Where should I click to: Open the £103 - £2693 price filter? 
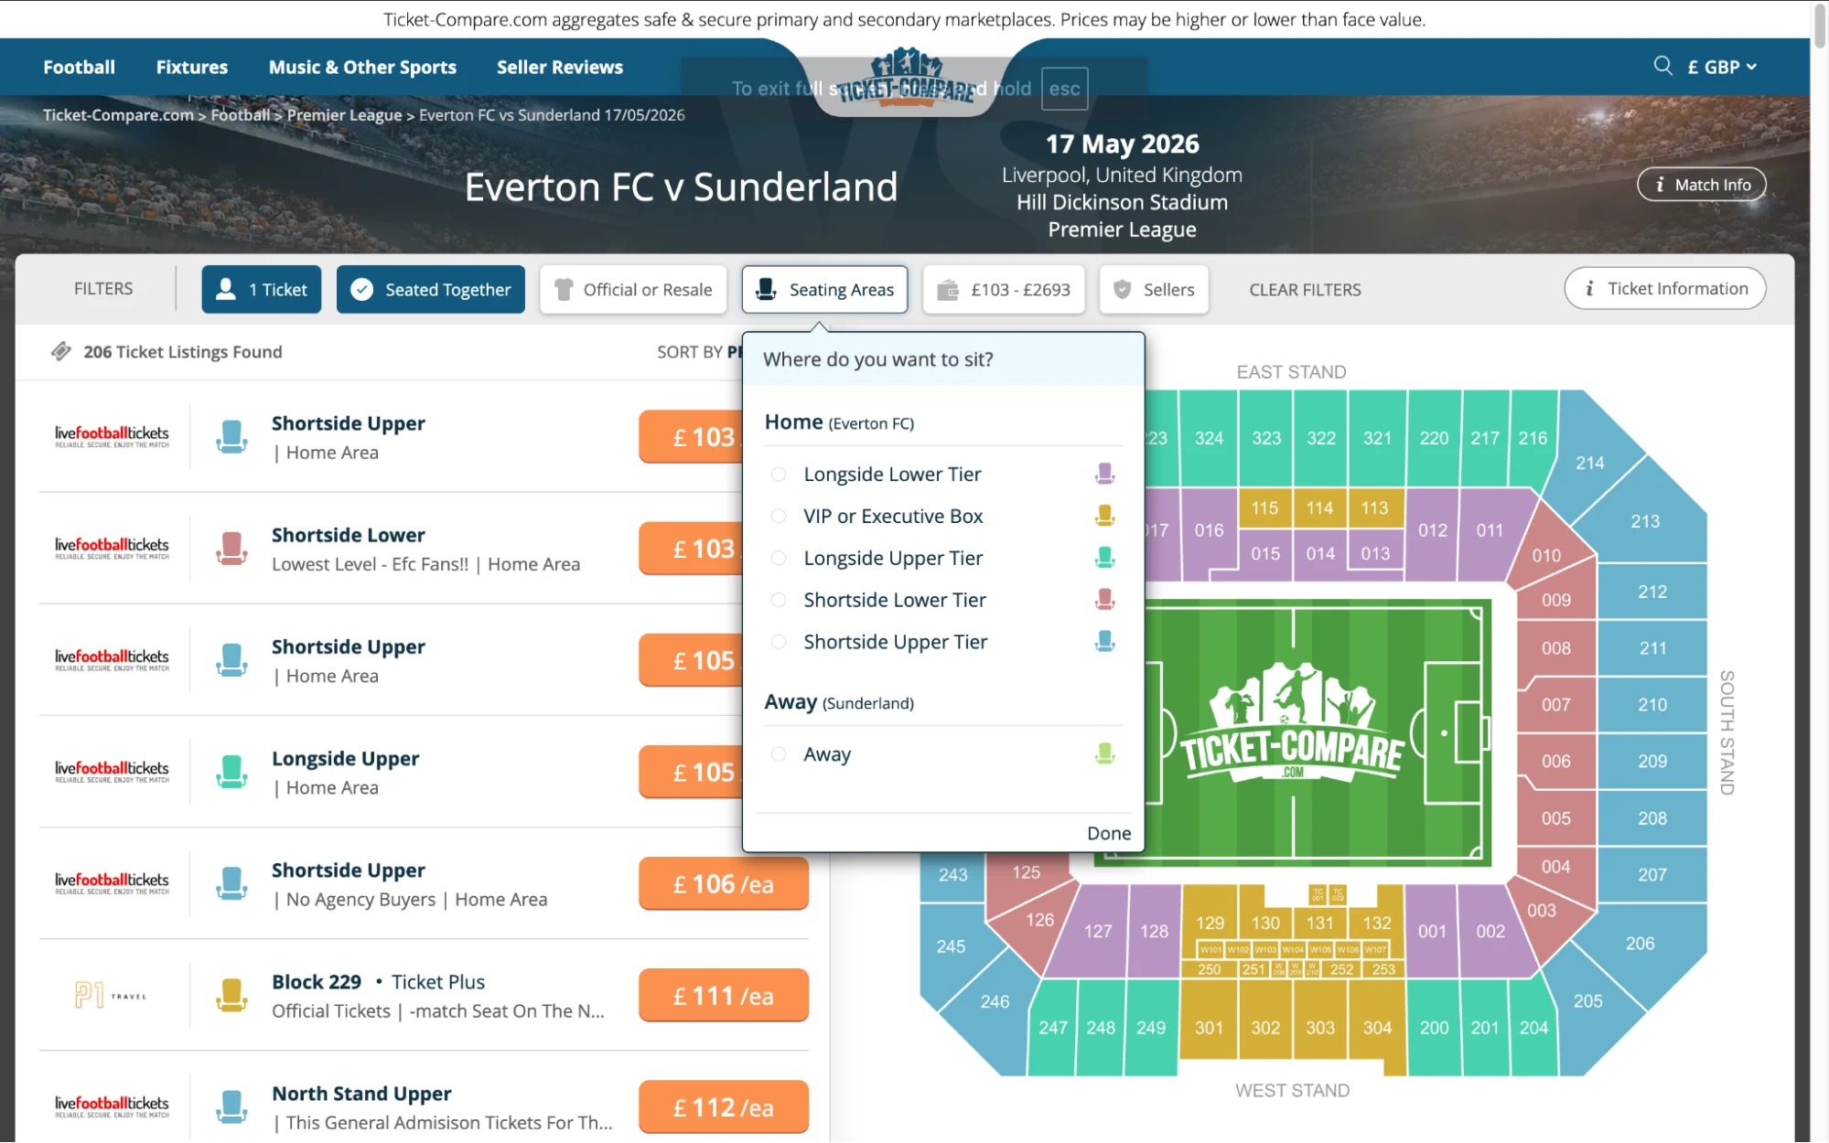(1003, 289)
